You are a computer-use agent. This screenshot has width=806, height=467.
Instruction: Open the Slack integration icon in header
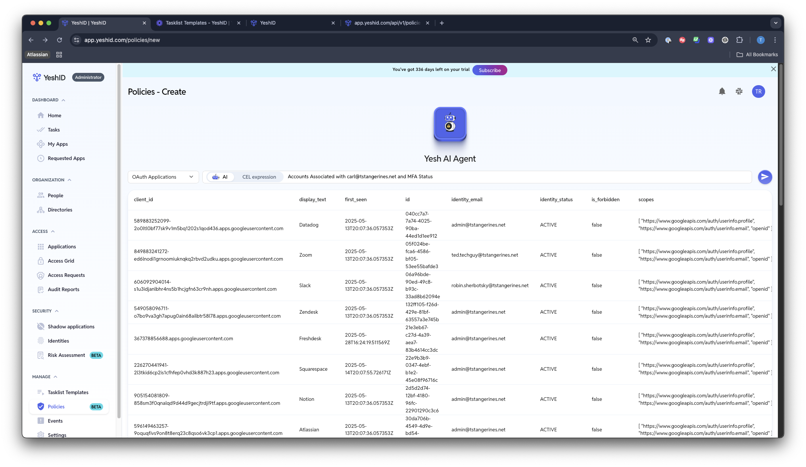point(739,91)
